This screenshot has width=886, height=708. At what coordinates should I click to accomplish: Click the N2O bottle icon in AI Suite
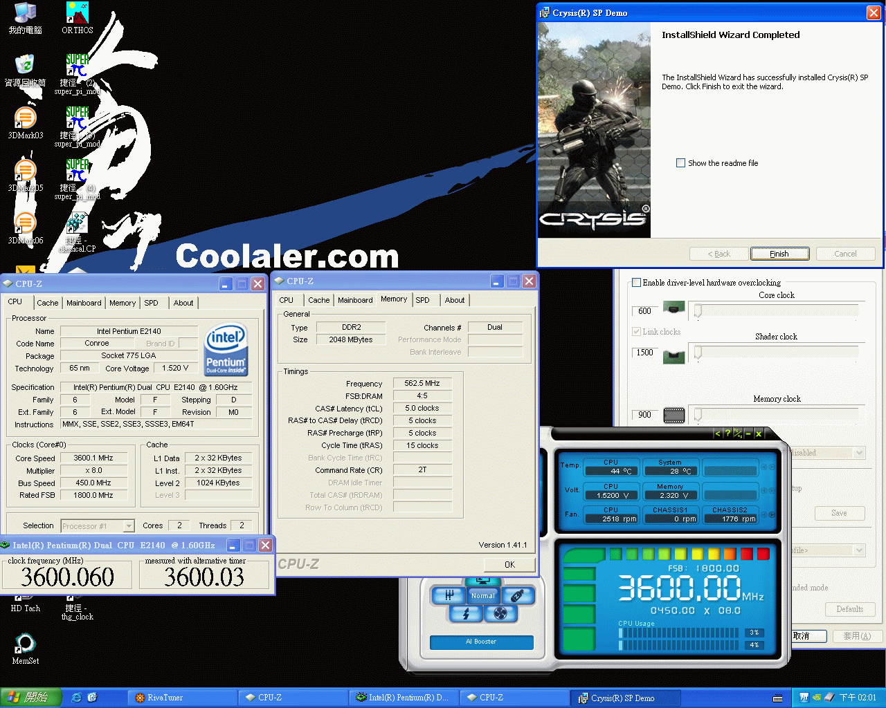coord(517,595)
